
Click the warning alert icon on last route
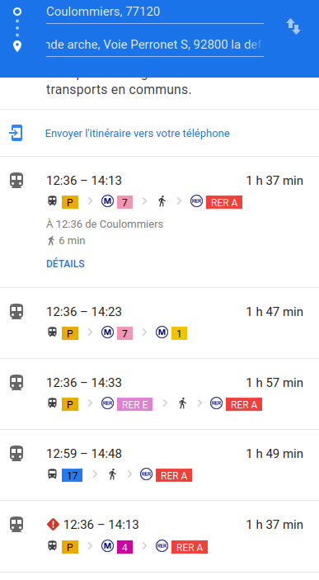(x=54, y=524)
